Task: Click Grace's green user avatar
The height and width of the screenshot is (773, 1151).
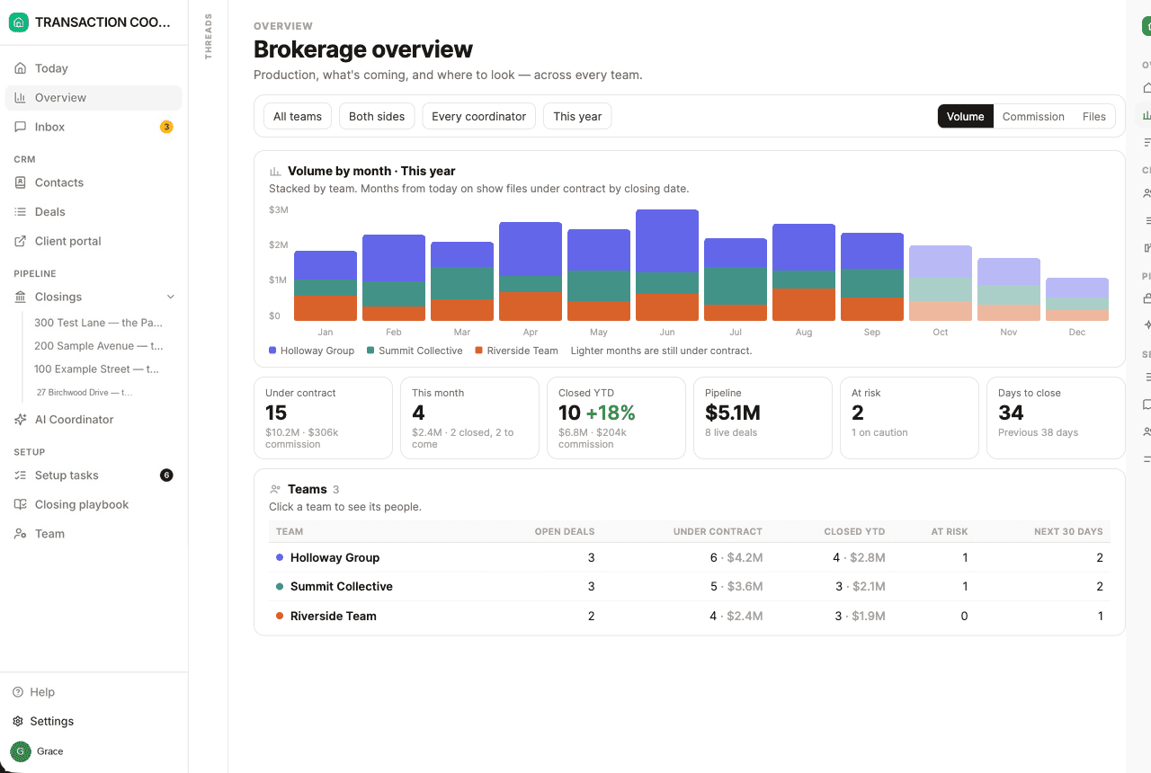Action: [20, 751]
